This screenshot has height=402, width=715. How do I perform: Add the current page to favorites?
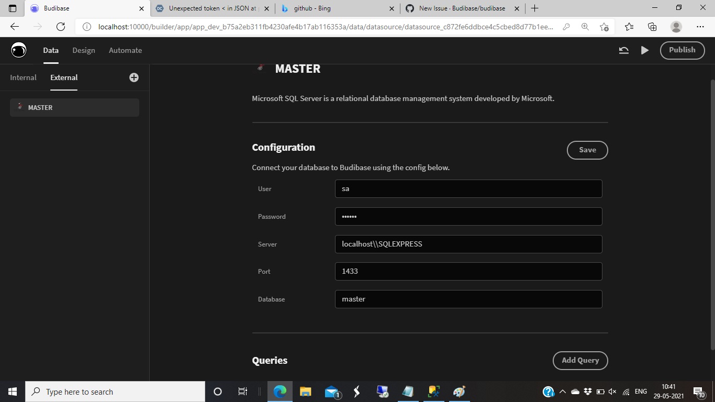coord(606,26)
